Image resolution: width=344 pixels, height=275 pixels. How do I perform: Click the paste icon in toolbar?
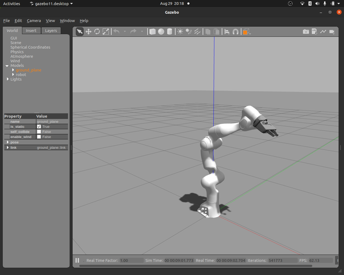pyautogui.click(x=216, y=32)
